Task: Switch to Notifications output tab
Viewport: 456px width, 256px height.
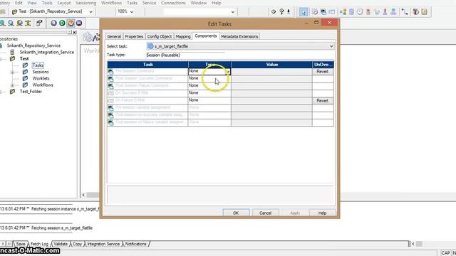Action: 136,244
